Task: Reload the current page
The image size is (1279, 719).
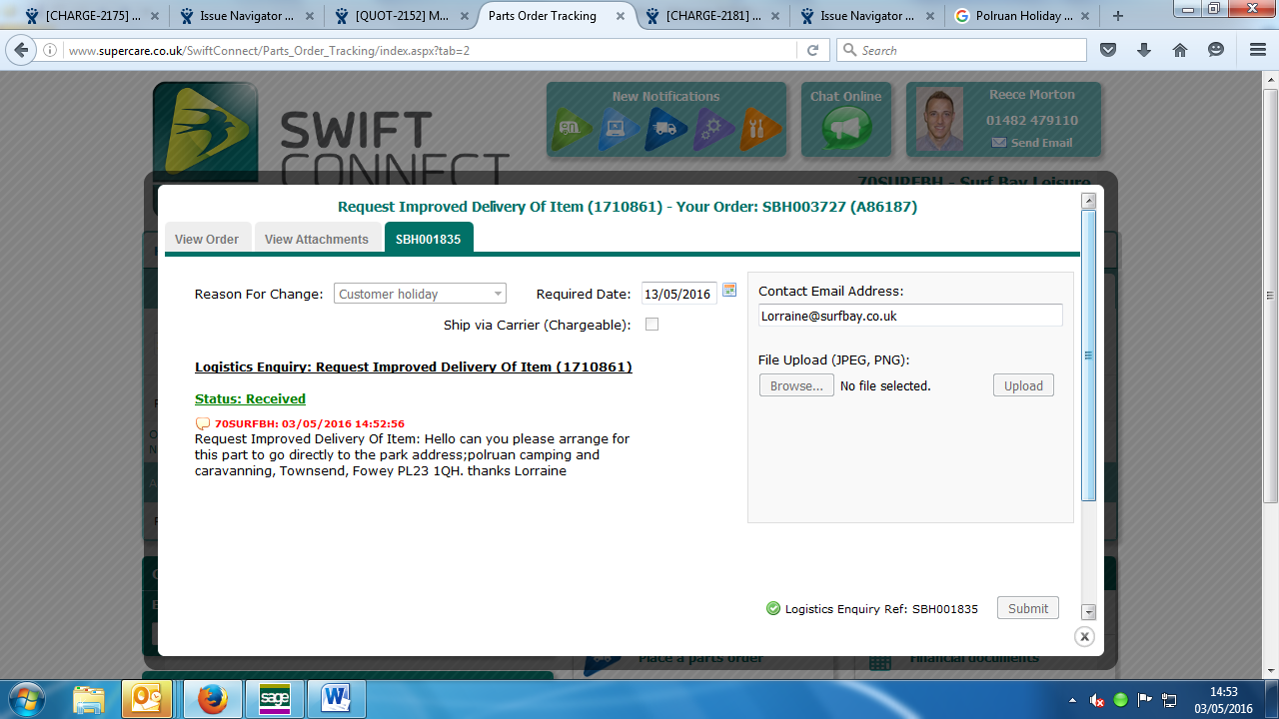Action: click(812, 50)
